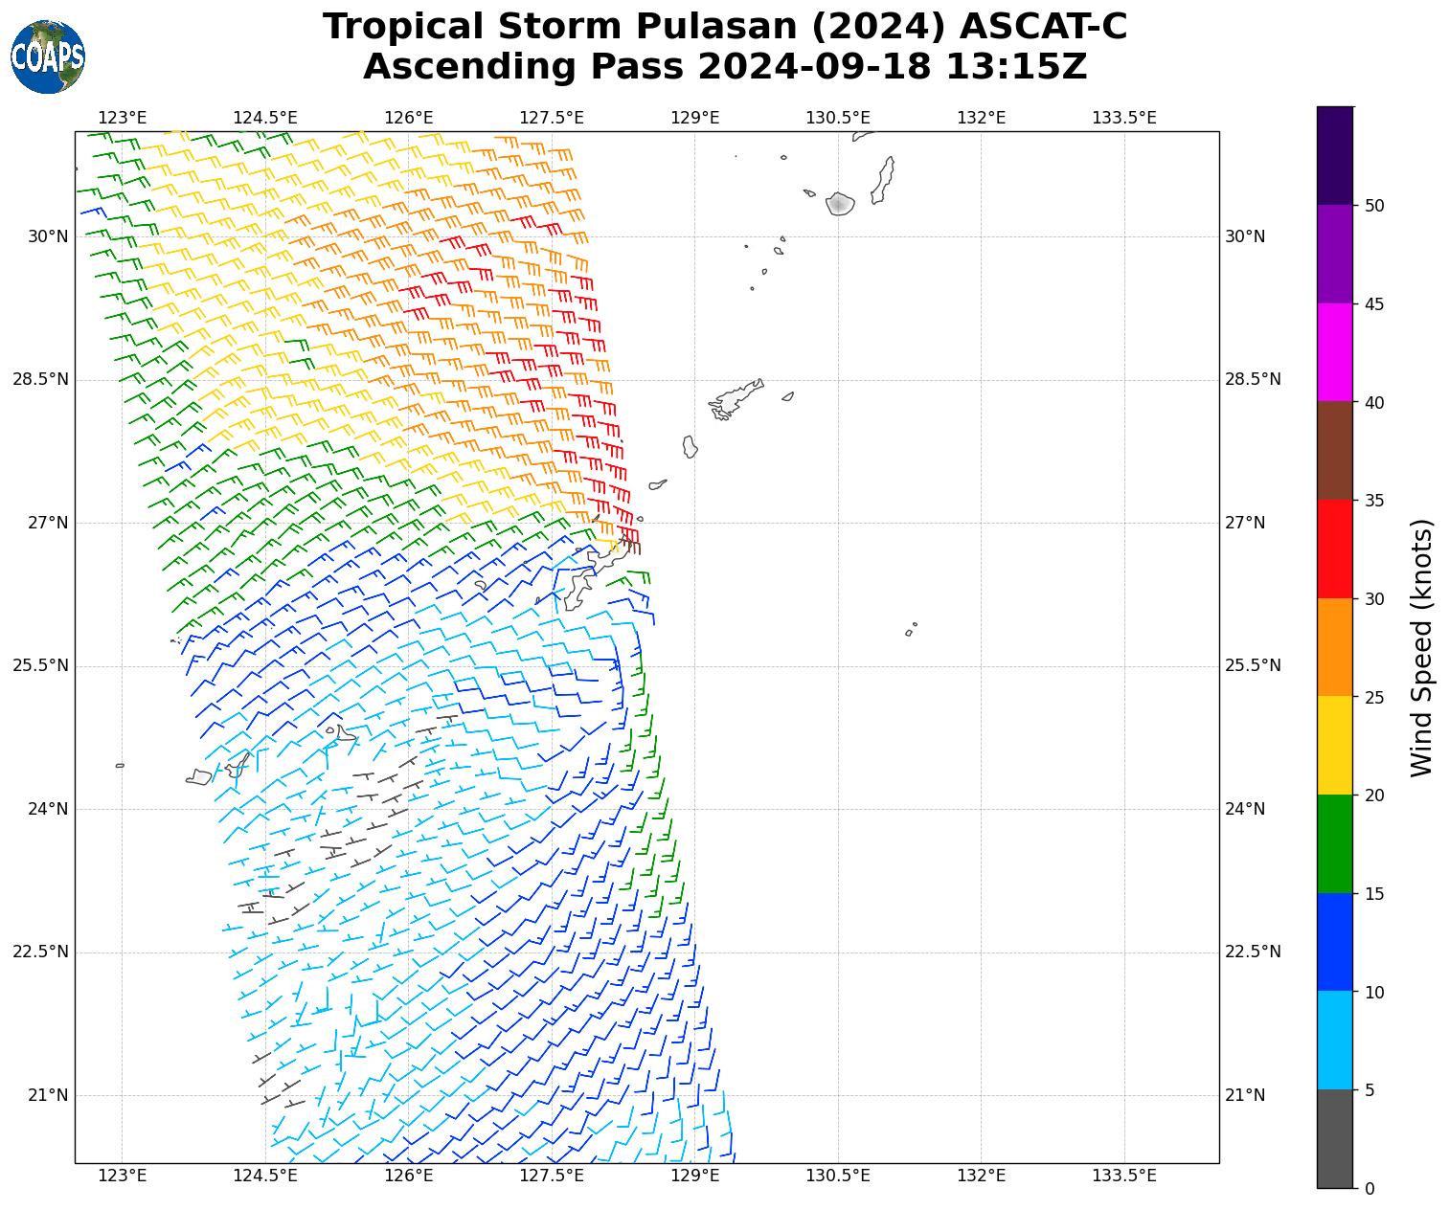Click the 126°E label on the top axis
The image size is (1449, 1210).
408,118
